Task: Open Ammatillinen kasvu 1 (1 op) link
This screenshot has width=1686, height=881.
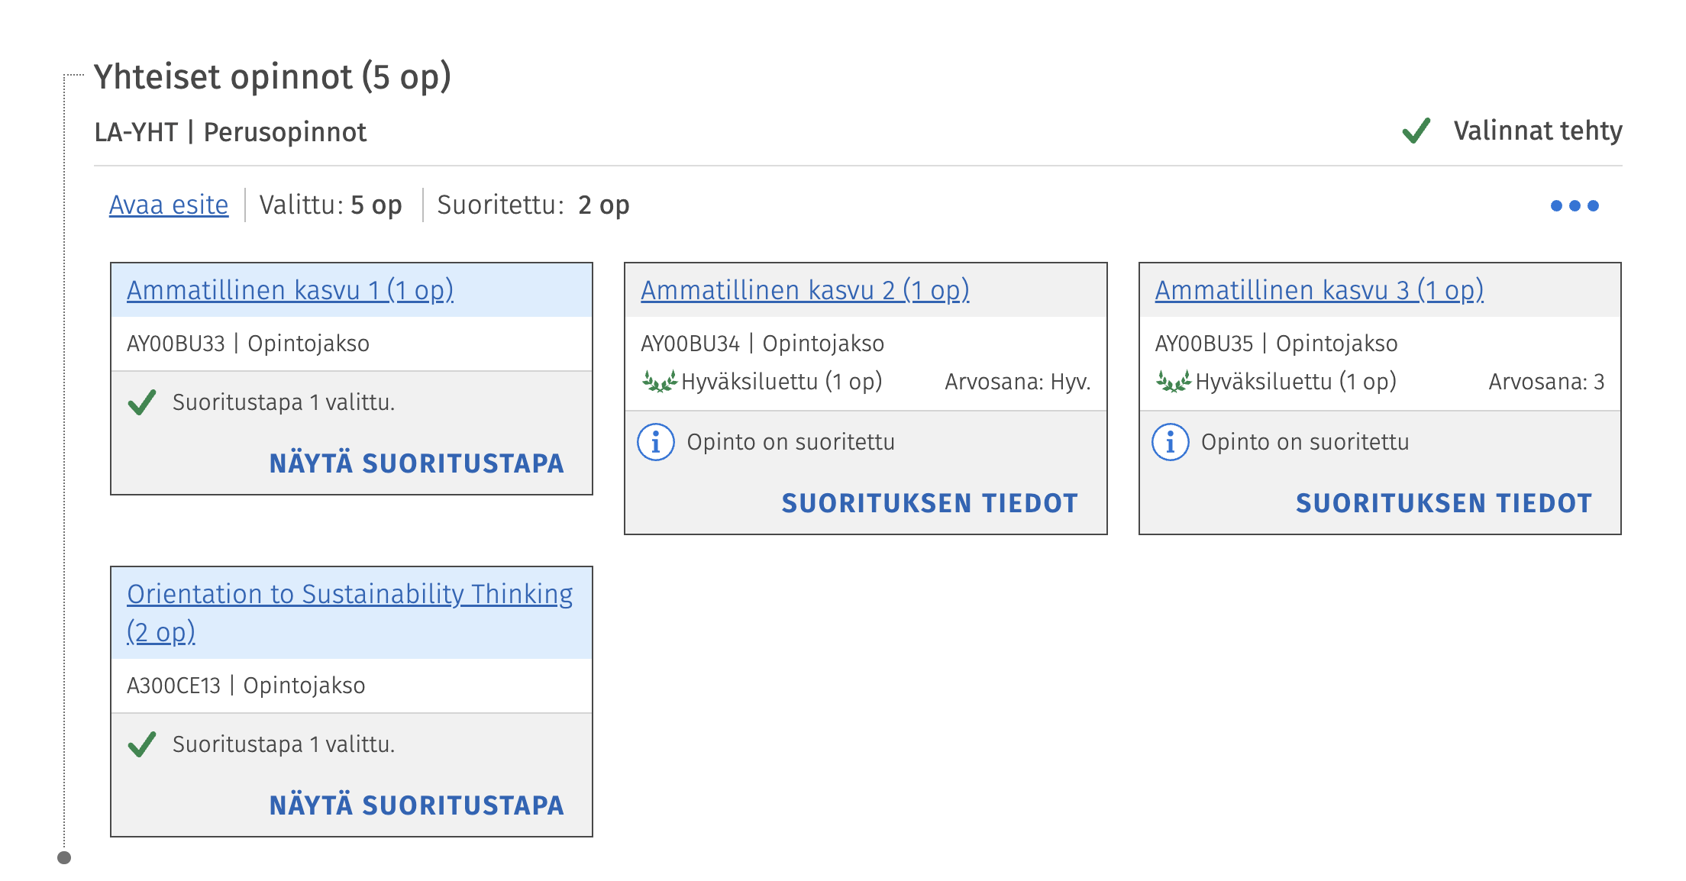Action: pyautogui.click(x=290, y=291)
